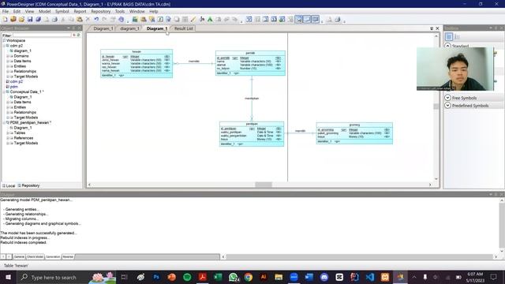Click the Task View taskbar icon
Image resolution: width=505 pixels, height=284 pixels.
[125, 277]
